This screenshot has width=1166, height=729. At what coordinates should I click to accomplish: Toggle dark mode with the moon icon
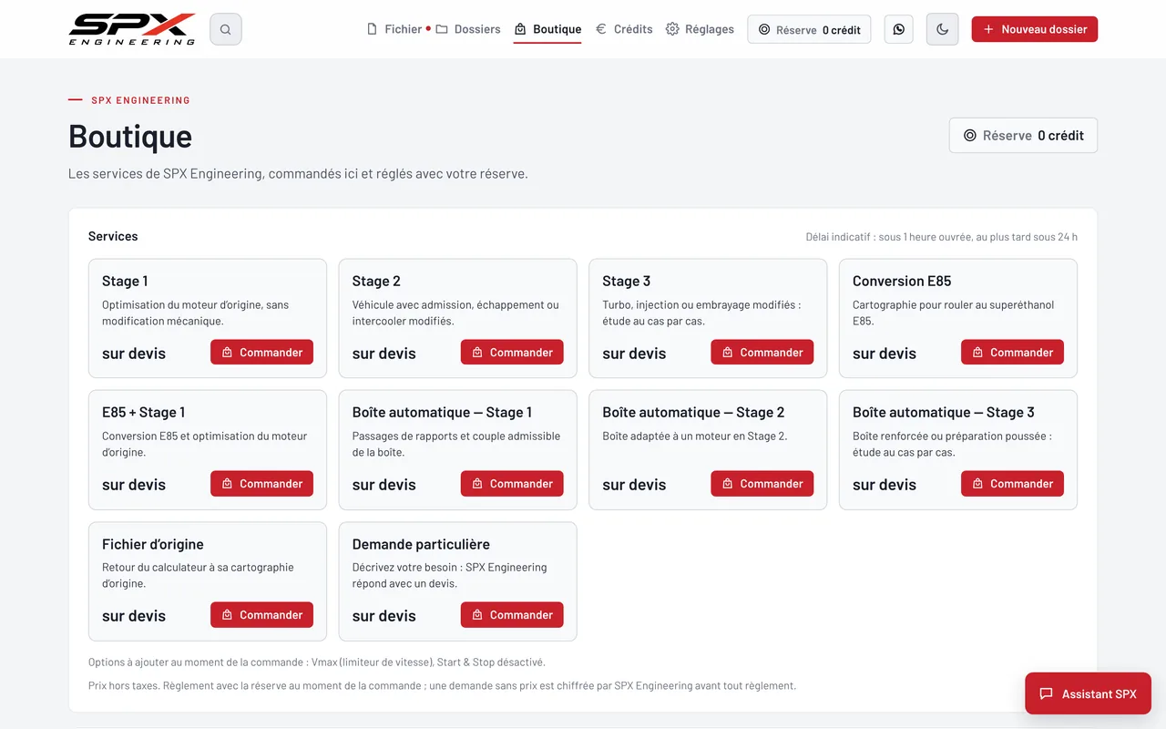pyautogui.click(x=942, y=29)
